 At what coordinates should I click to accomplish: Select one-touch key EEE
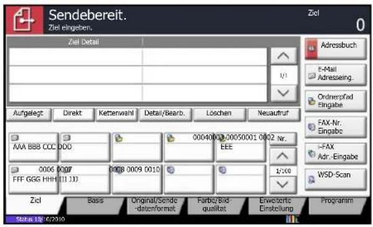241,147
